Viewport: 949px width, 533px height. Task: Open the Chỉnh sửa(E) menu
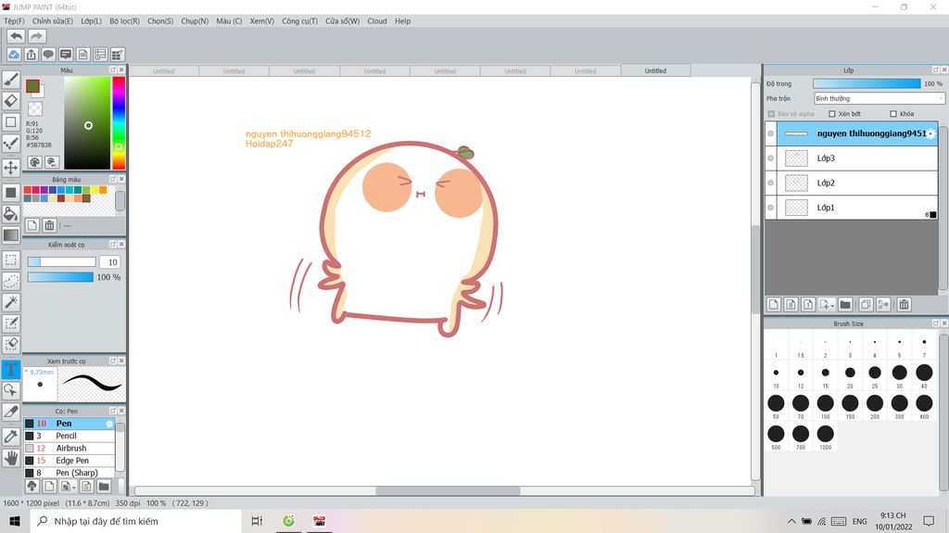point(52,21)
